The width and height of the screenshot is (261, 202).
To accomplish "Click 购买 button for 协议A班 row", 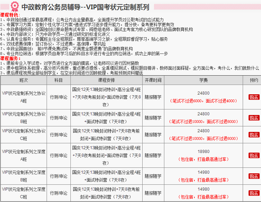I will coord(254,97).
